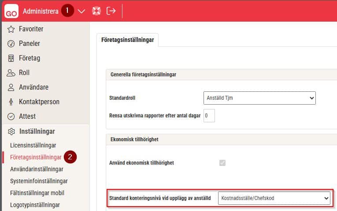Screen dimensions: 337x211
Task: Click the Inställningar gear icon
Action: 11,132
